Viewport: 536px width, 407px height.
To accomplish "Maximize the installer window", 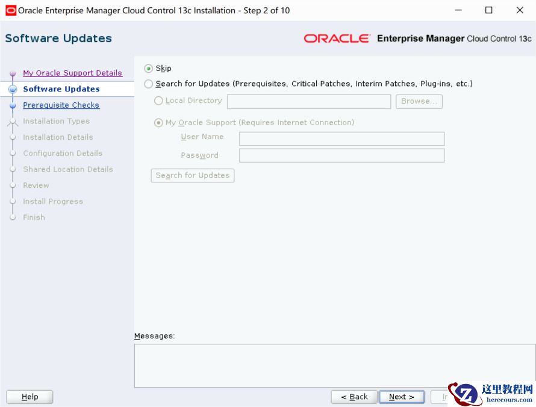I will pos(489,10).
